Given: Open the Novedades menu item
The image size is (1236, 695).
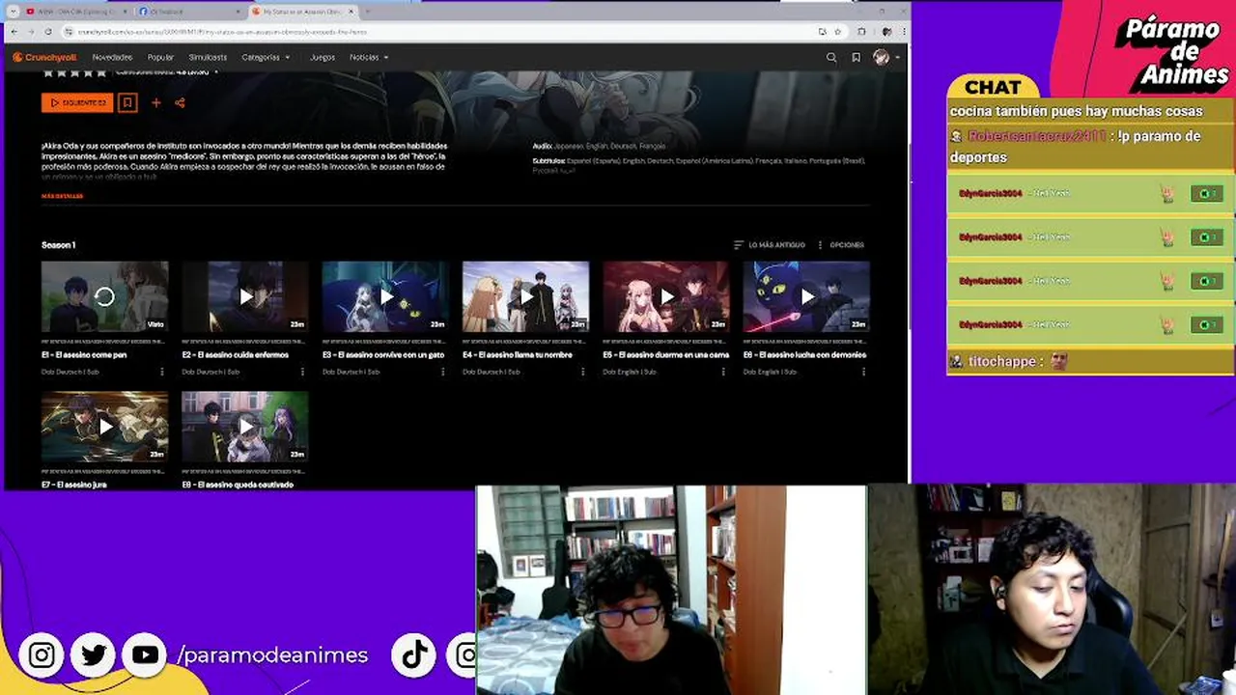Looking at the screenshot, I should click(112, 58).
